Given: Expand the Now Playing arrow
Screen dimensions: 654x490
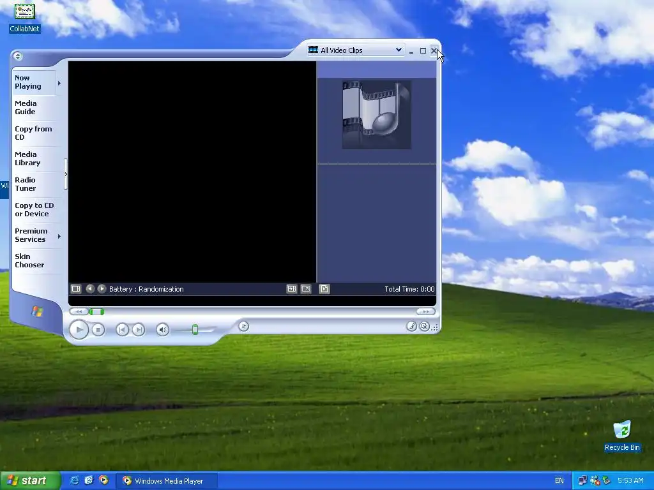Looking at the screenshot, I should click(x=59, y=84).
